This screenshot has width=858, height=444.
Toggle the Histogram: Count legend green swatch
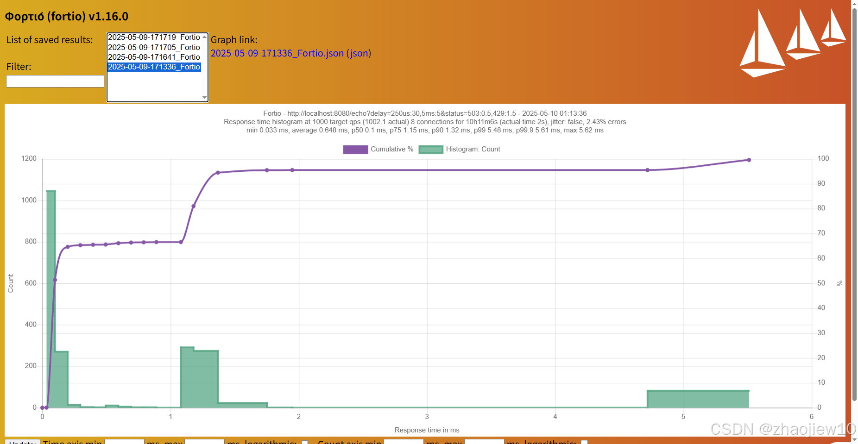(x=431, y=149)
